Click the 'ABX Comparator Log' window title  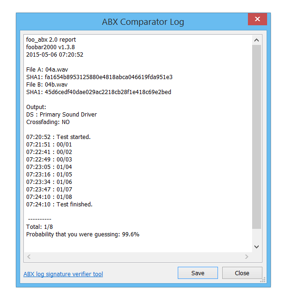tap(143, 22)
